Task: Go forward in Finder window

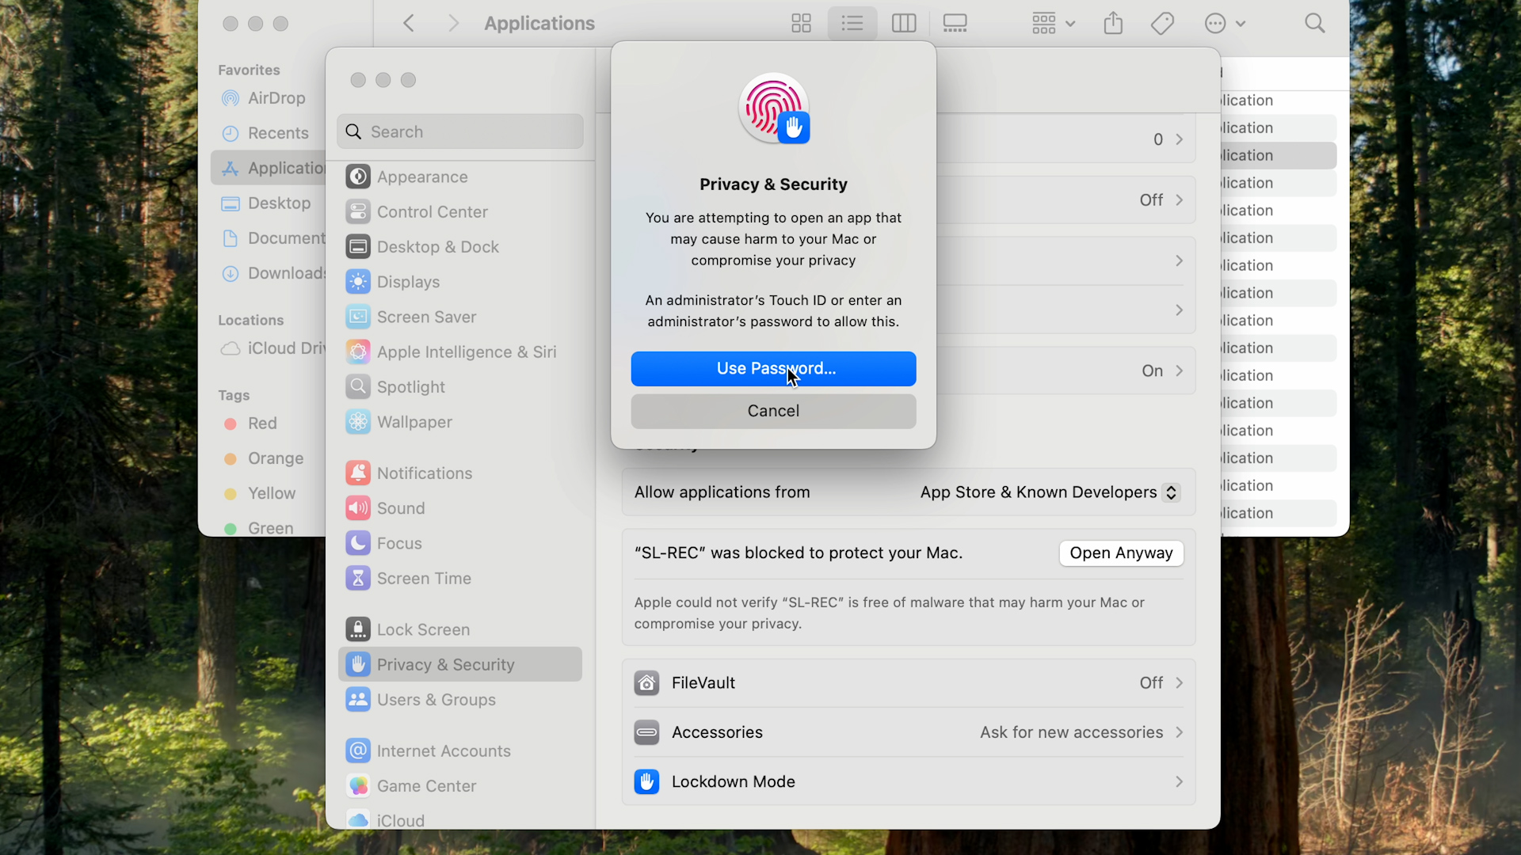Action: [453, 24]
